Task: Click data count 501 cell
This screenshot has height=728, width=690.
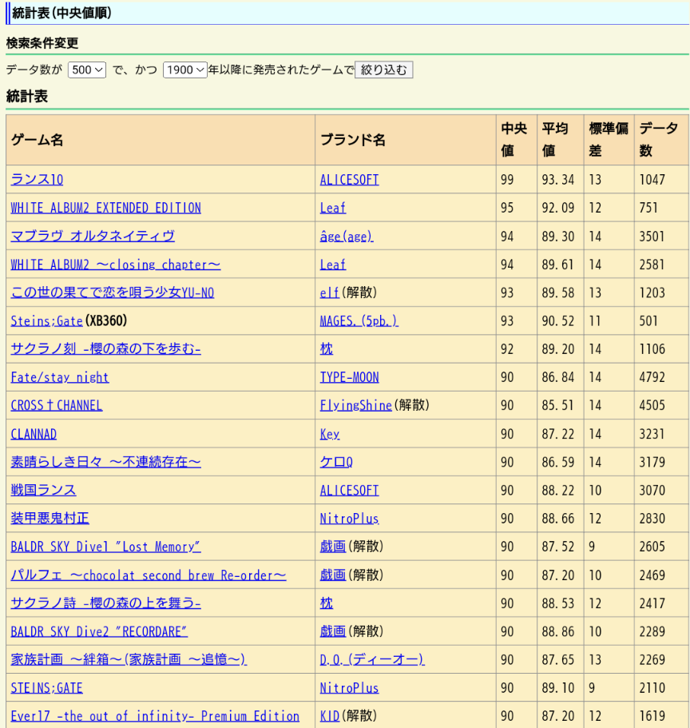Action: 661,320
